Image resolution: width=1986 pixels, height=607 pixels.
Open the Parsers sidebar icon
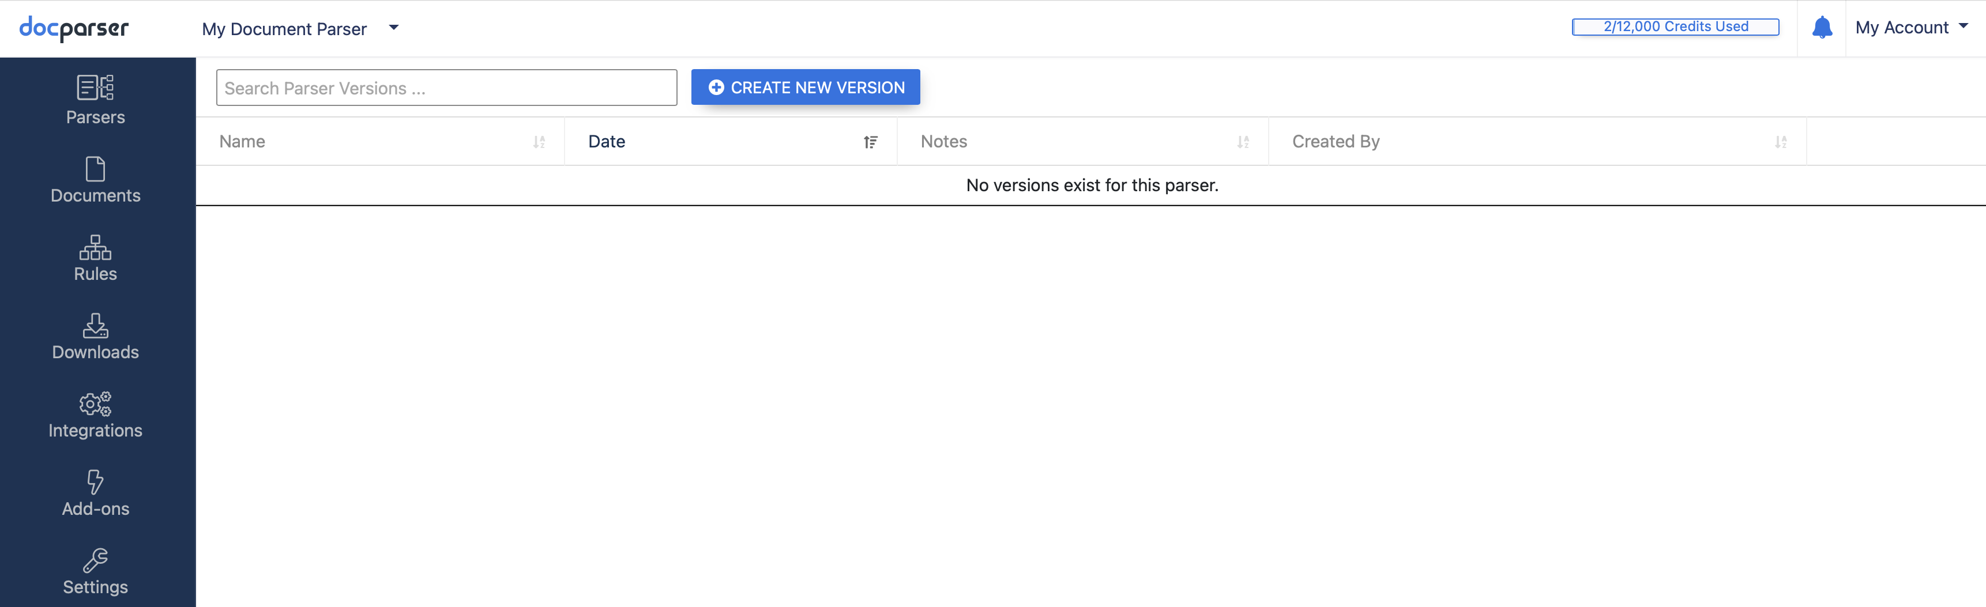tap(96, 87)
